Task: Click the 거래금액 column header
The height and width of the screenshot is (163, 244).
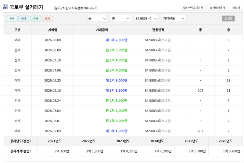Action: (102, 30)
